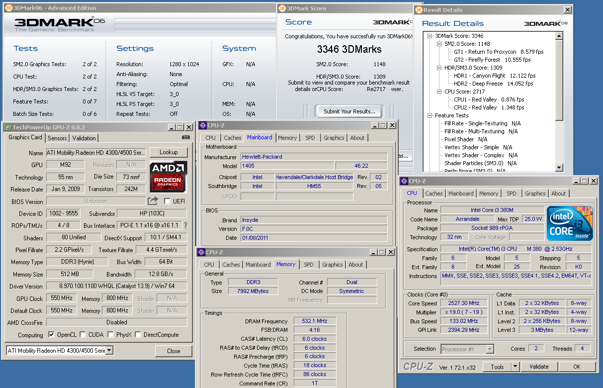This screenshot has width=603, height=388.
Task: Select CPU2 - Red Valley result row
Action: 489,107
